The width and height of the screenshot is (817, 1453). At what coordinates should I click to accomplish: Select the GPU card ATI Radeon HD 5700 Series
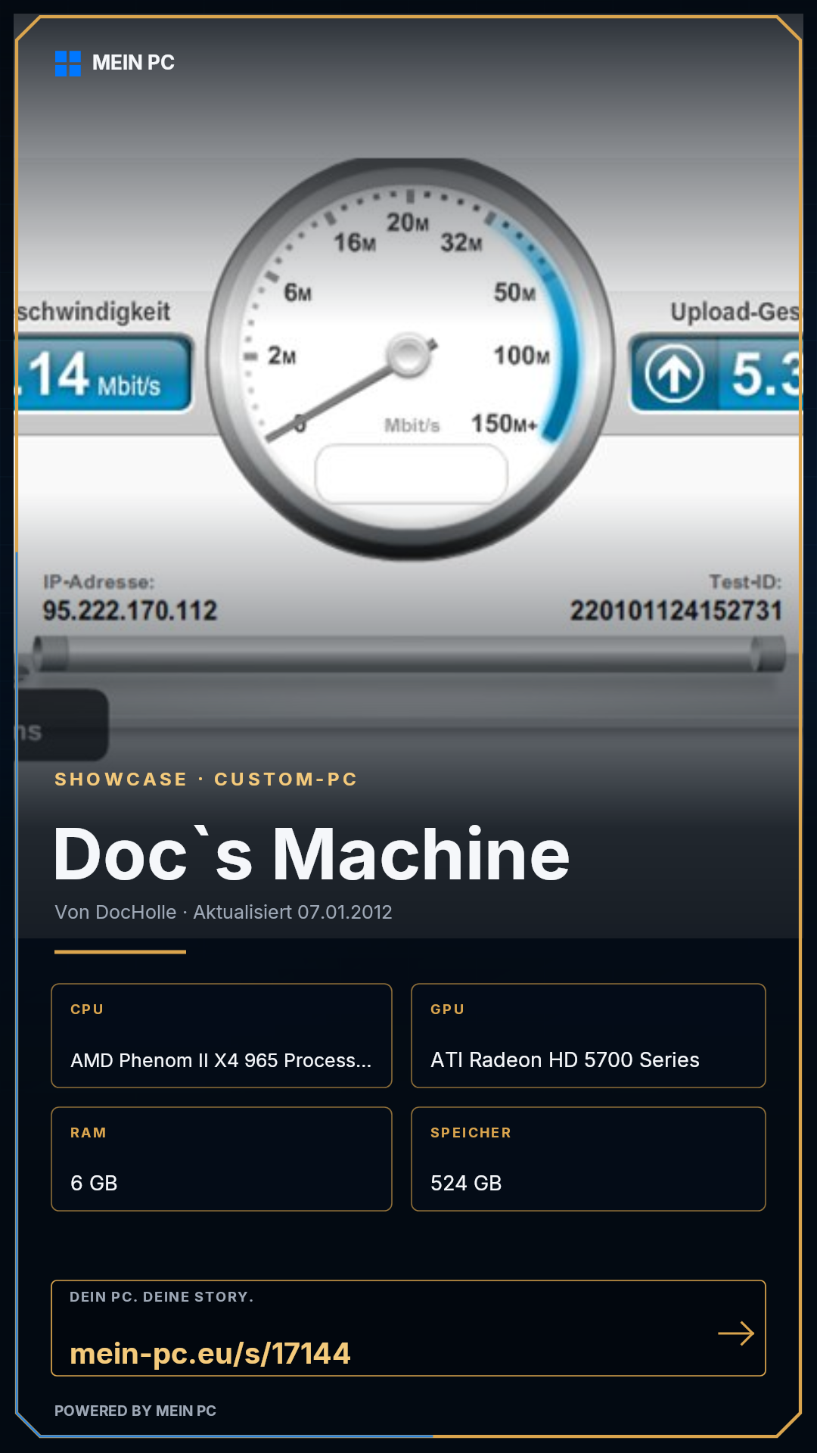point(589,1035)
